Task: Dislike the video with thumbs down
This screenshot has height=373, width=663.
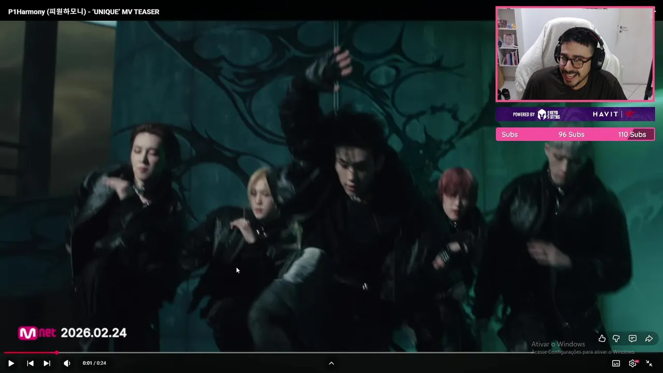Action: tap(616, 338)
